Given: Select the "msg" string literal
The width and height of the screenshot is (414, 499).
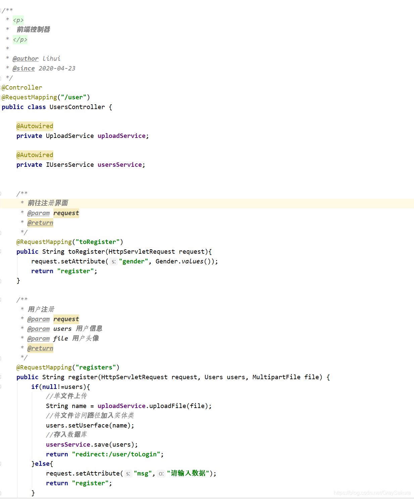Looking at the screenshot, I should pos(143,473).
